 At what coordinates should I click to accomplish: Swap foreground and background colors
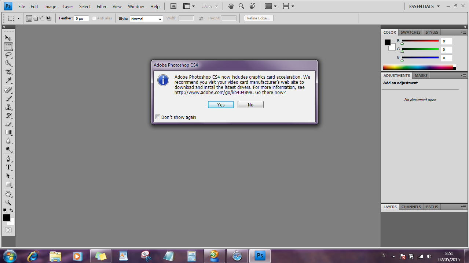coord(12,210)
